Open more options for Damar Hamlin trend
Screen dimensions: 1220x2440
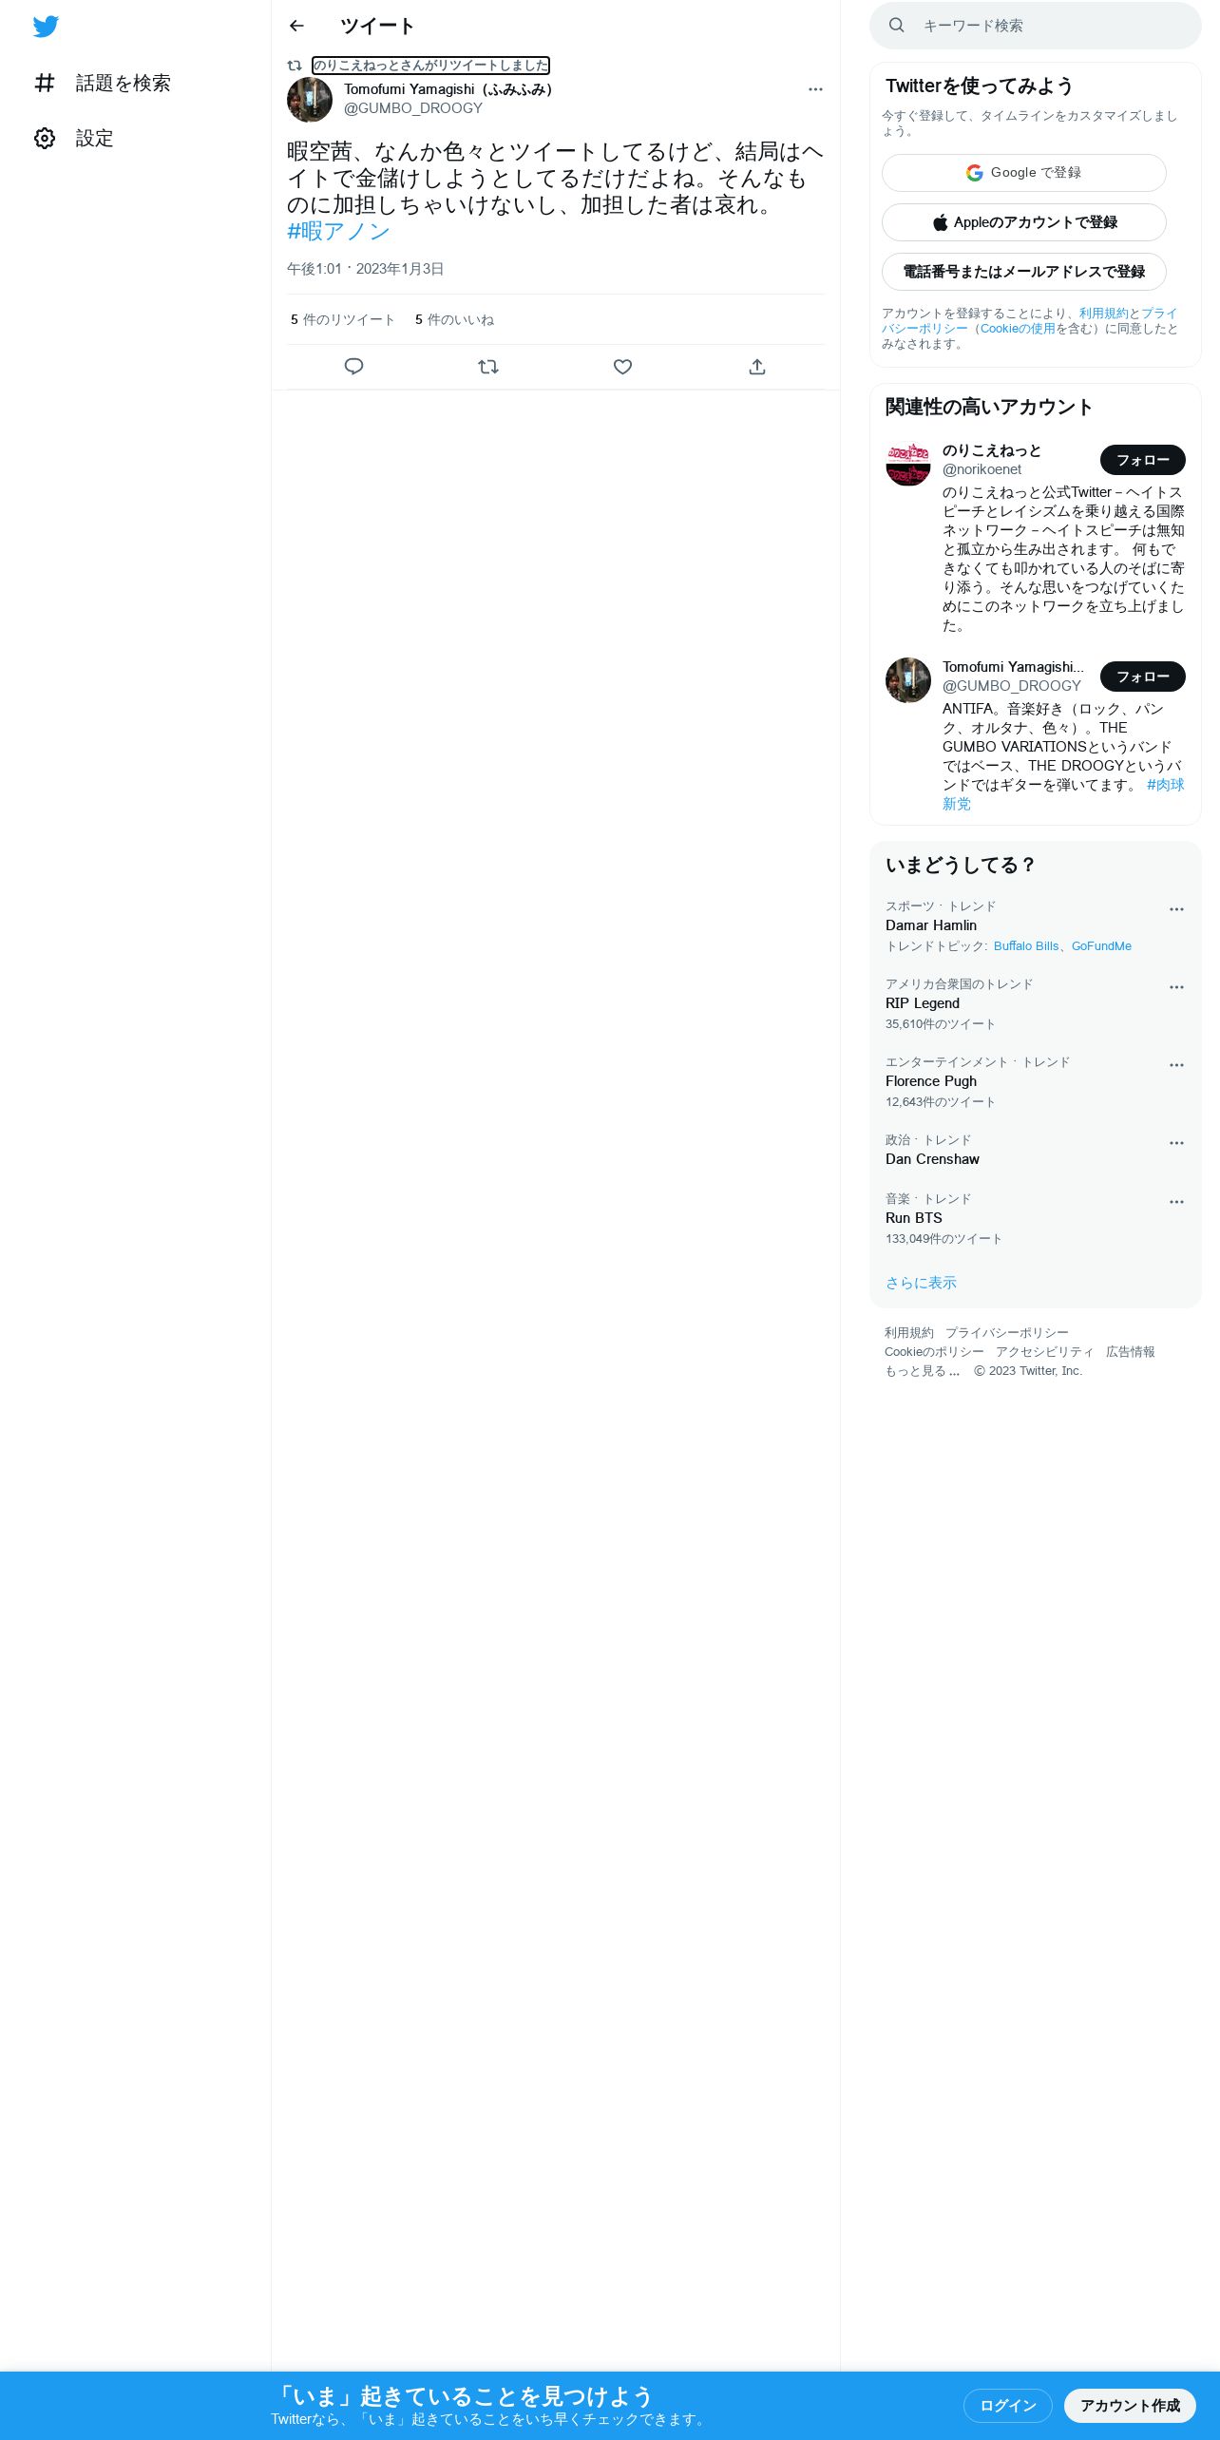coord(1176,909)
